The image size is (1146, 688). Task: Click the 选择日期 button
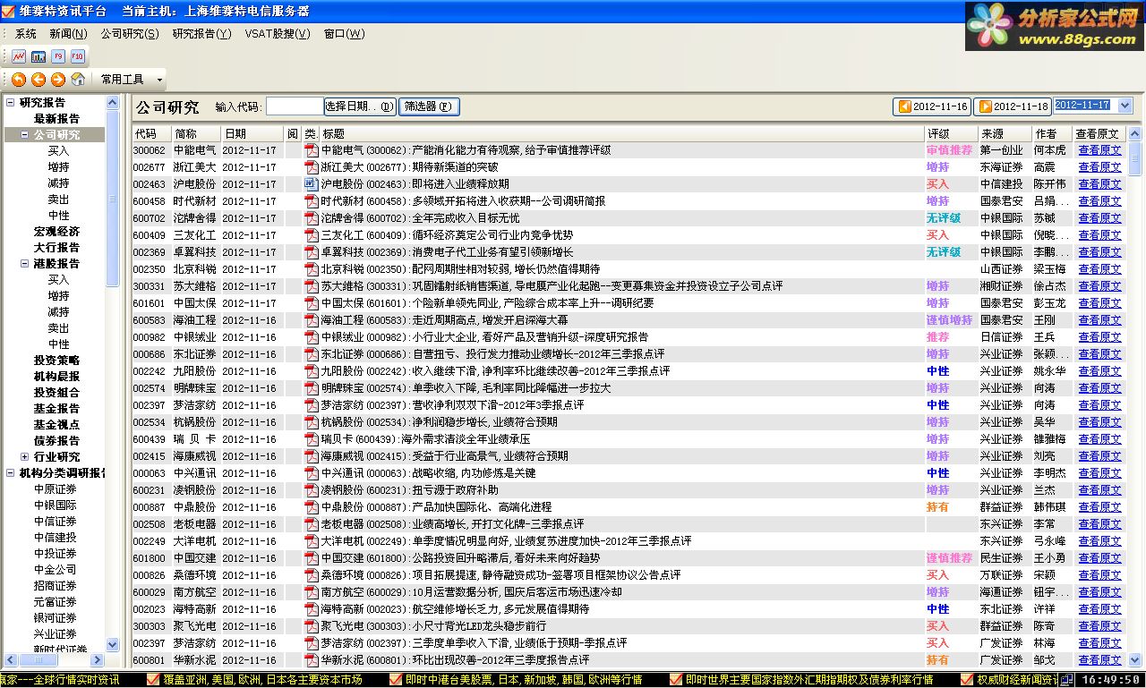pos(360,106)
